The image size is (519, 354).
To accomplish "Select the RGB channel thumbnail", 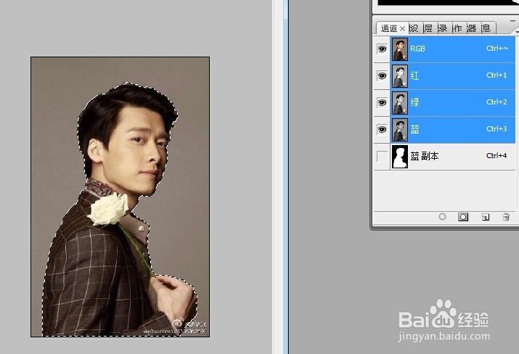I will 400,49.
